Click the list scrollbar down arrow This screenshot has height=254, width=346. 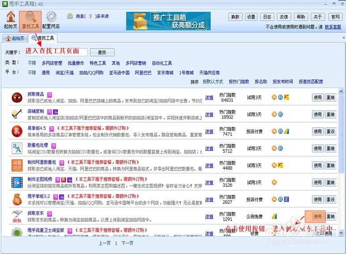coord(341,233)
